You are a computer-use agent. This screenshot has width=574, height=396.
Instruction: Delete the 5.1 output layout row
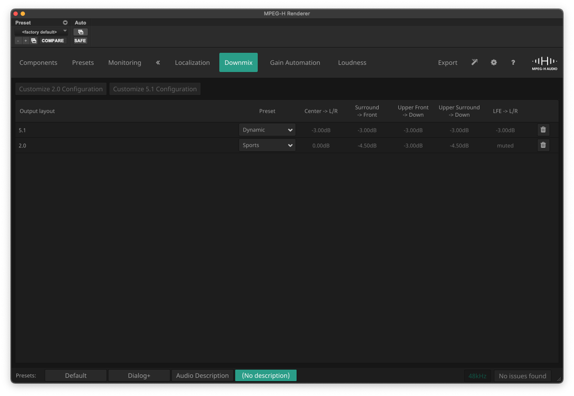pos(543,130)
